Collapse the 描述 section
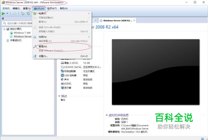 pyautogui.click(x=59, y=96)
